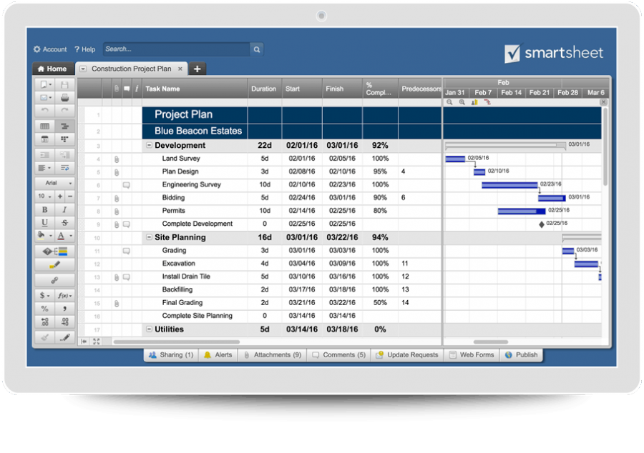Zoom out on the Gantt timeline

click(450, 101)
